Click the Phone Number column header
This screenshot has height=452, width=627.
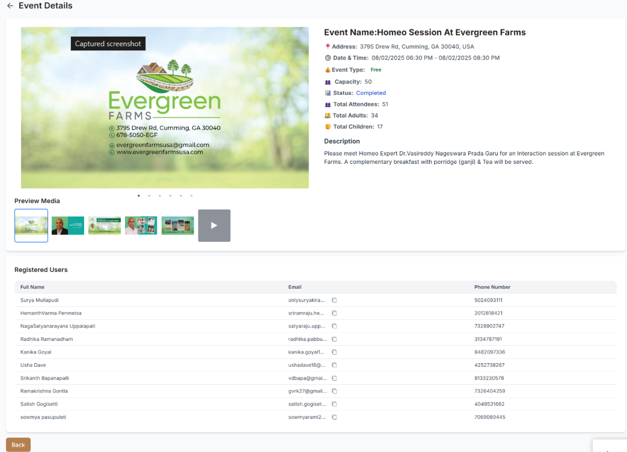point(492,287)
